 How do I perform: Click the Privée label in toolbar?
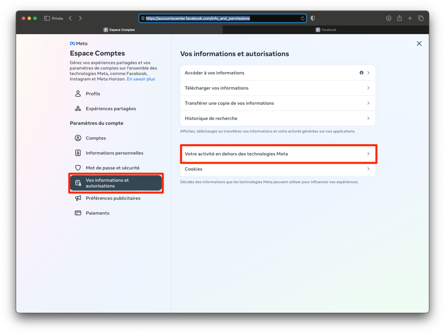tap(58, 19)
